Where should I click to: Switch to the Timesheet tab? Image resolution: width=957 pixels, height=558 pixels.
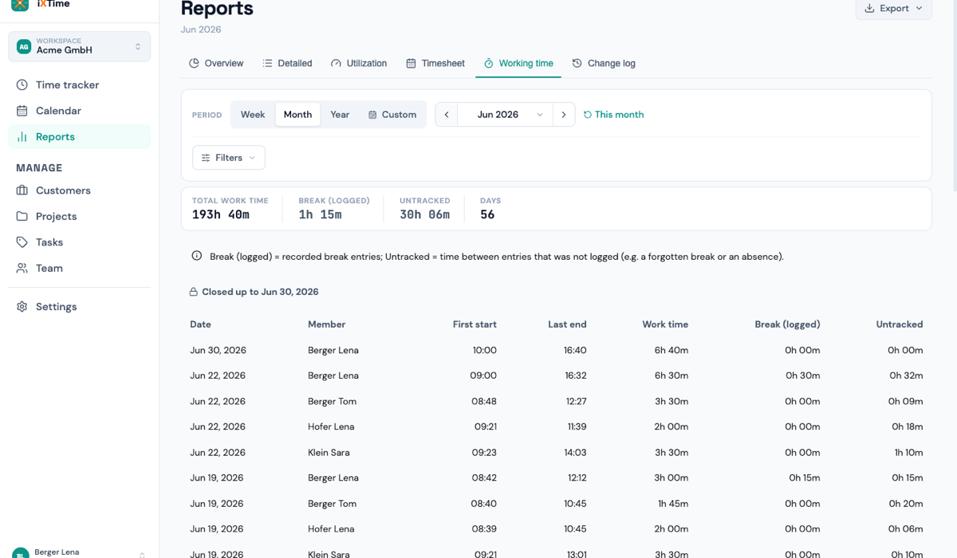435,63
